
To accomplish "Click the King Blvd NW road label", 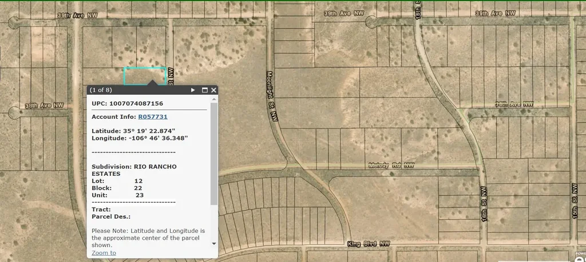I will tap(369, 244).
